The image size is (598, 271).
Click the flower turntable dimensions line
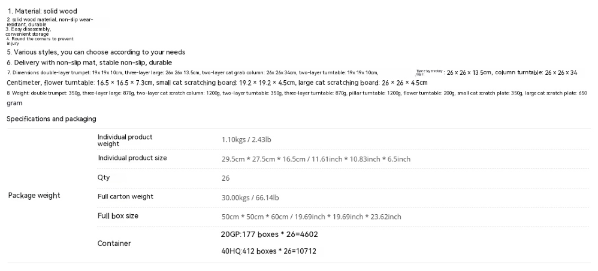tap(217, 83)
